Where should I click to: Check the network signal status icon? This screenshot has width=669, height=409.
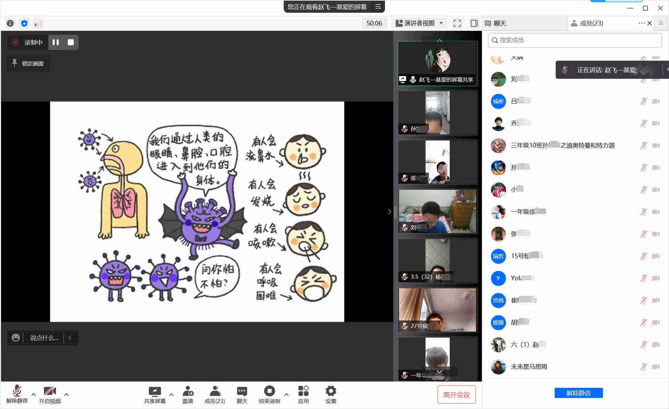[38, 23]
